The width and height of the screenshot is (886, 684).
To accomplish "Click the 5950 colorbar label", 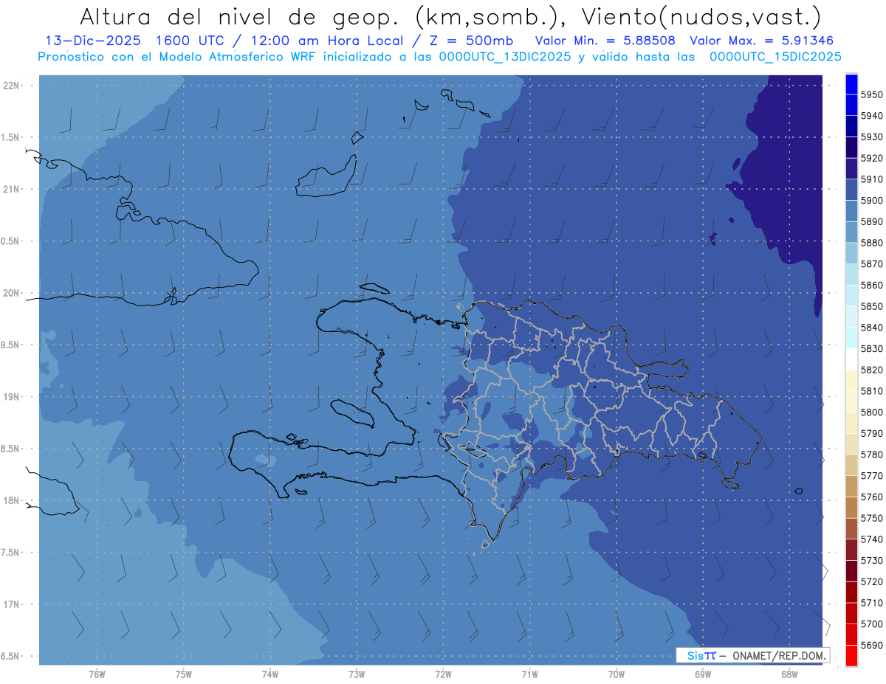I will point(871,94).
